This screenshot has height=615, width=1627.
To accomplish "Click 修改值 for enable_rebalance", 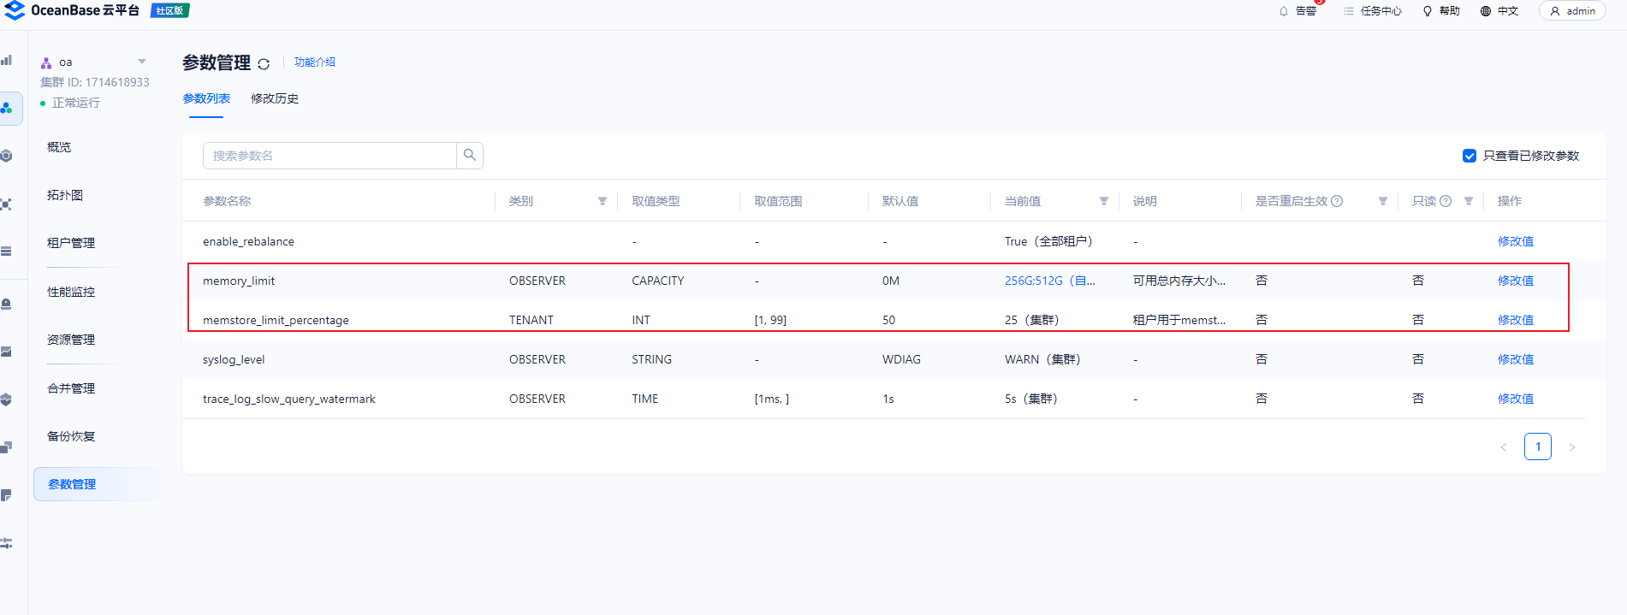I will tap(1515, 241).
